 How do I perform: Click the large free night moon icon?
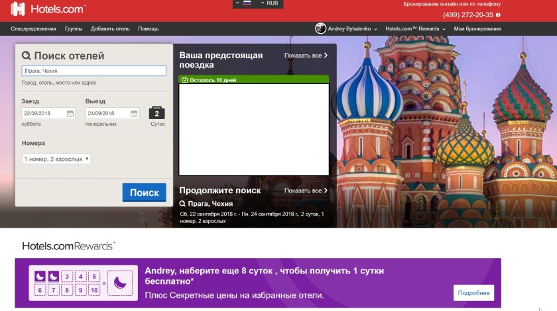click(120, 283)
